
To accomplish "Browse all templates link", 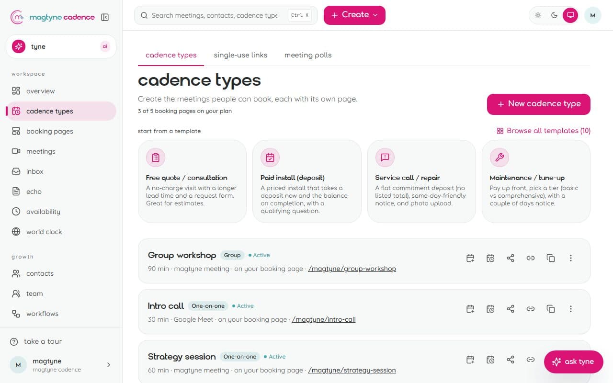I will click(x=544, y=131).
